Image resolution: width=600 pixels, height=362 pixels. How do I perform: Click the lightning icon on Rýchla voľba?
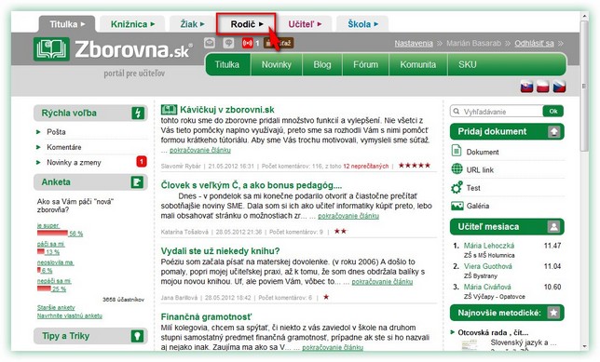click(x=138, y=114)
